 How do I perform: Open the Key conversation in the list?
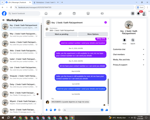coord(20,27)
